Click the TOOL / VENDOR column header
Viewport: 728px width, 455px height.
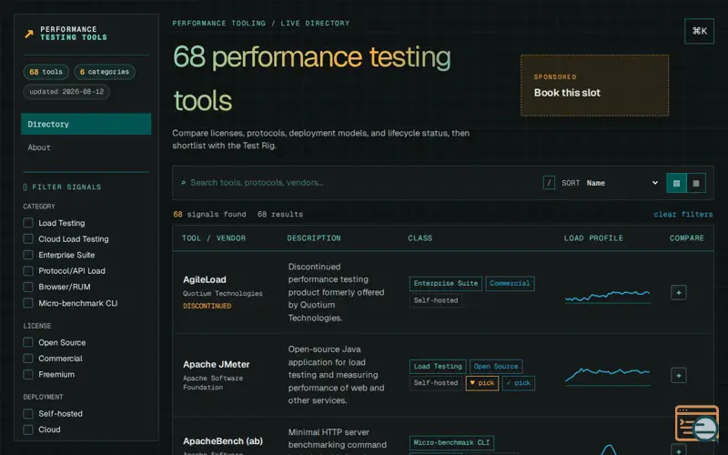(214, 238)
